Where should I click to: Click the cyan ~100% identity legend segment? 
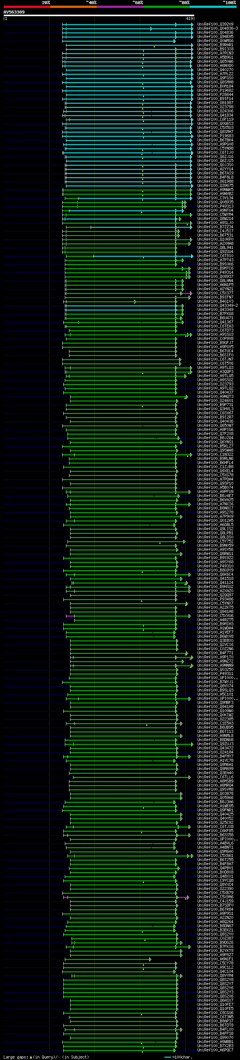(213, 7)
